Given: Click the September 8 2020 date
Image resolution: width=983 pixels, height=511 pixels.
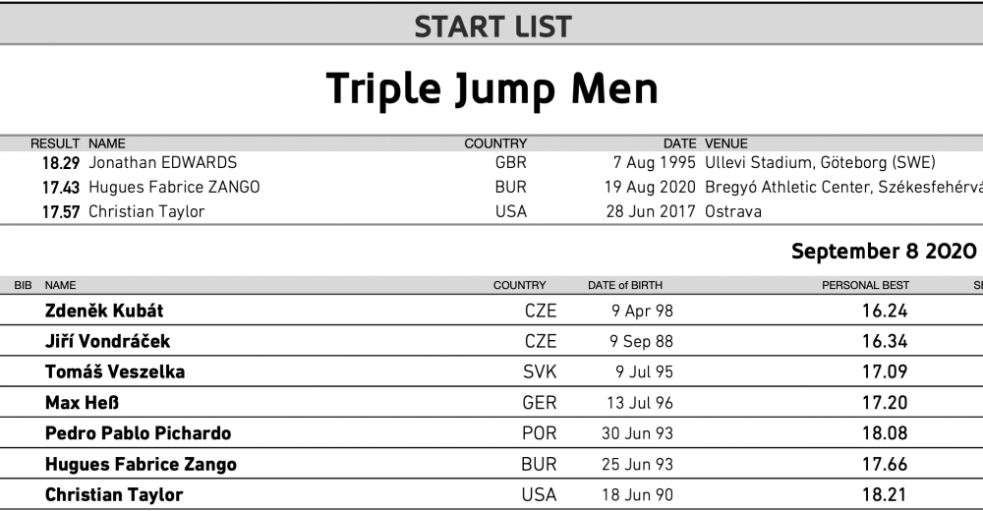Looking at the screenshot, I should (x=884, y=251).
